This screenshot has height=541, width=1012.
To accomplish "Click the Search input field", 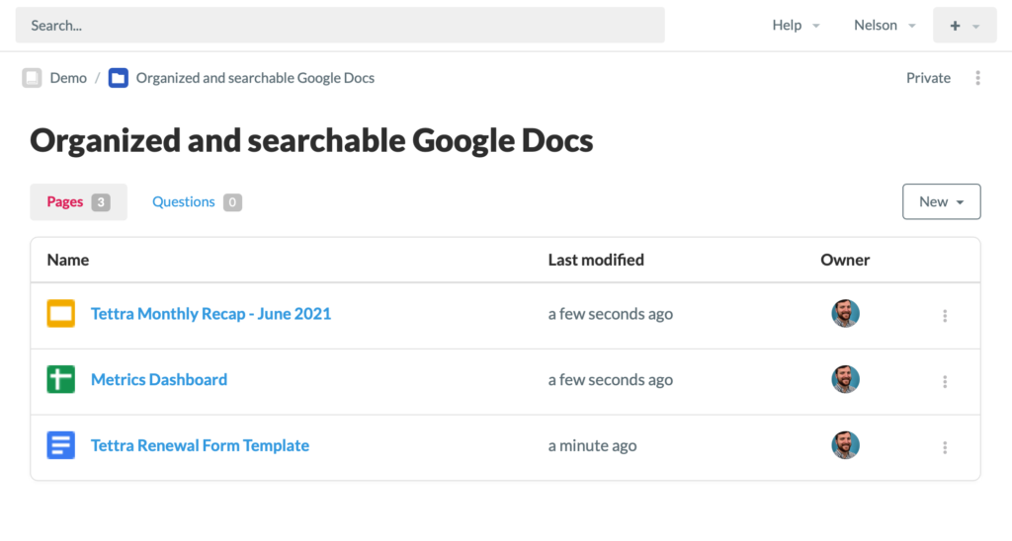I will point(340,26).
